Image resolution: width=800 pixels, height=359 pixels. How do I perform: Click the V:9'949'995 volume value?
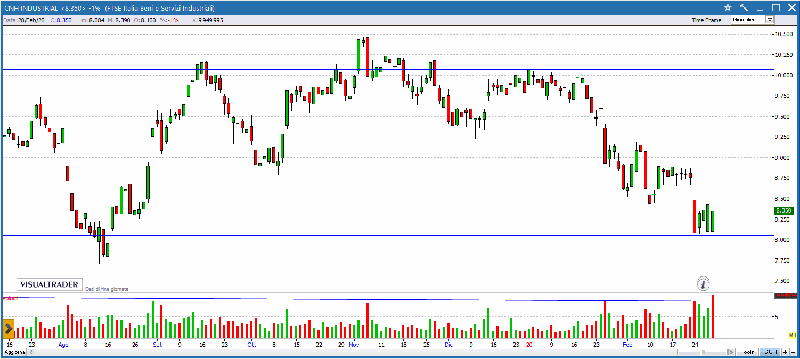tap(208, 20)
